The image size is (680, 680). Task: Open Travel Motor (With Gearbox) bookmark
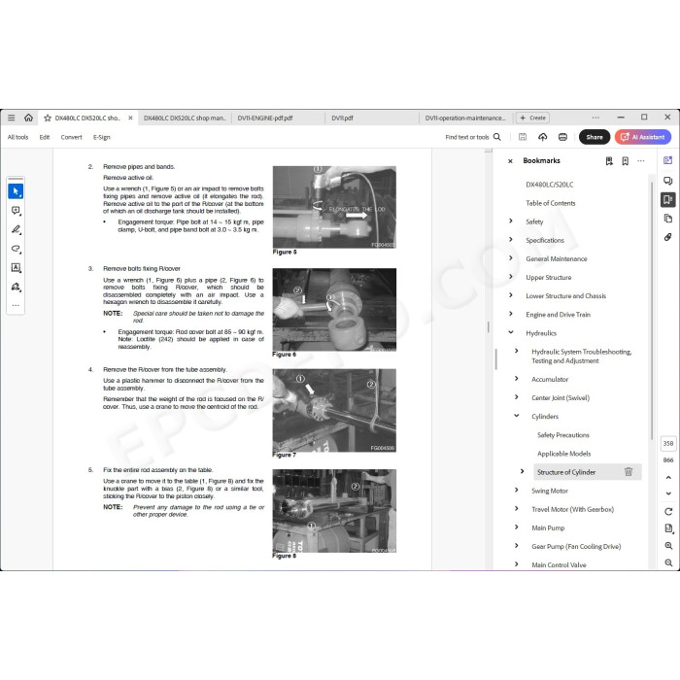pos(572,509)
